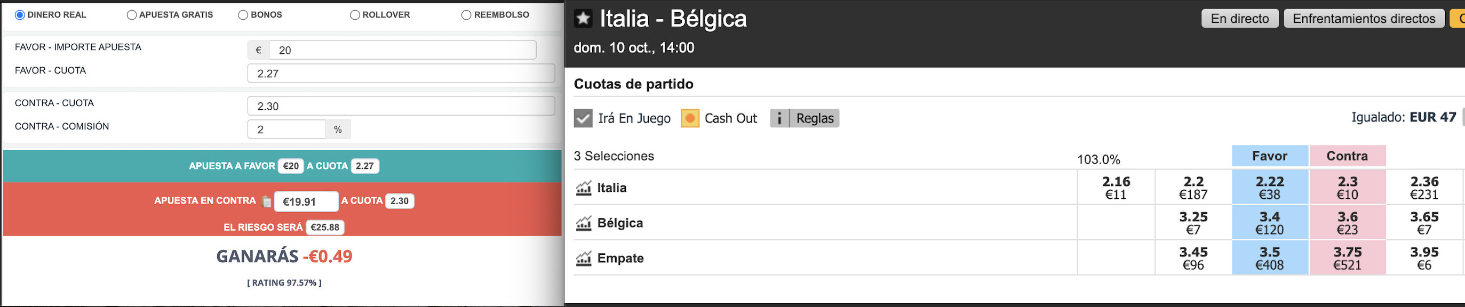This screenshot has width=1465, height=307.
Task: Open the En directo tab
Action: tap(1240, 18)
